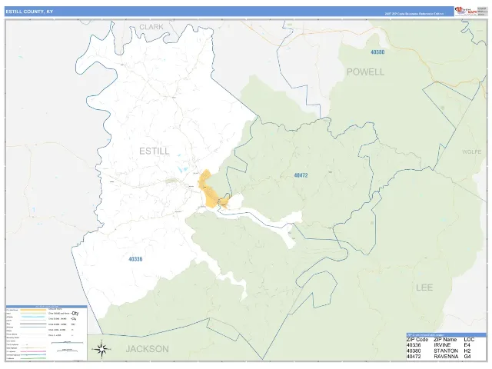
Task: Click the green line at the legend bottom
Action: pos(33,358)
